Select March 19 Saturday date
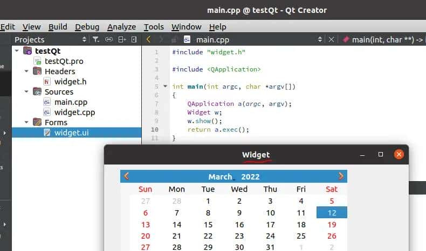 click(332, 225)
